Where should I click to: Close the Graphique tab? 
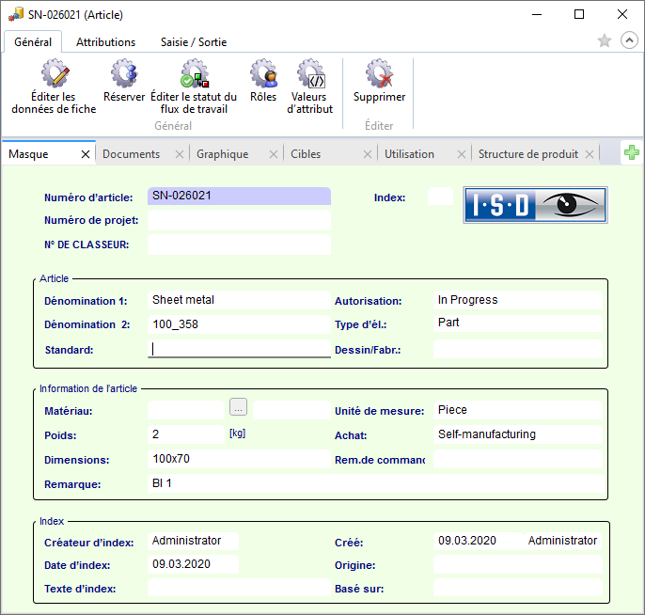coord(274,154)
